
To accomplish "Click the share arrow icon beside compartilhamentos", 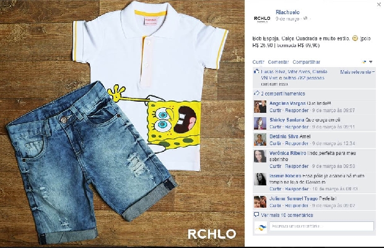I will [x=256, y=94].
